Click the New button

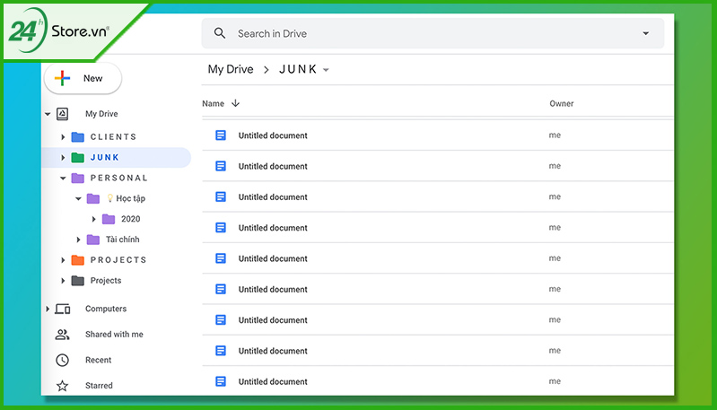coord(83,78)
